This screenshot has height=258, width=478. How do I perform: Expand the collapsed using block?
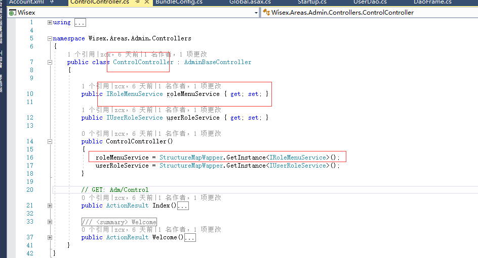(x=50, y=23)
